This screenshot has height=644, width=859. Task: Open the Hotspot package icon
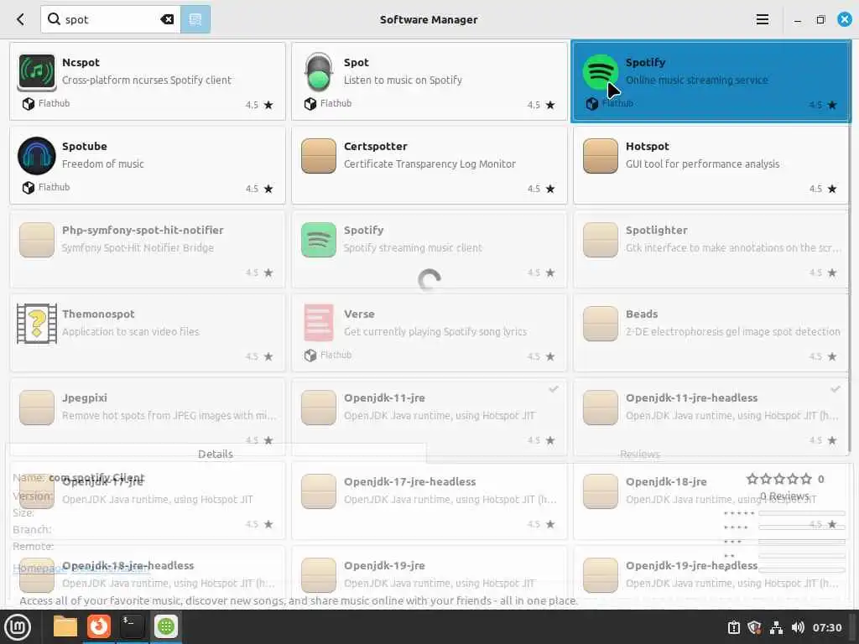click(x=601, y=156)
